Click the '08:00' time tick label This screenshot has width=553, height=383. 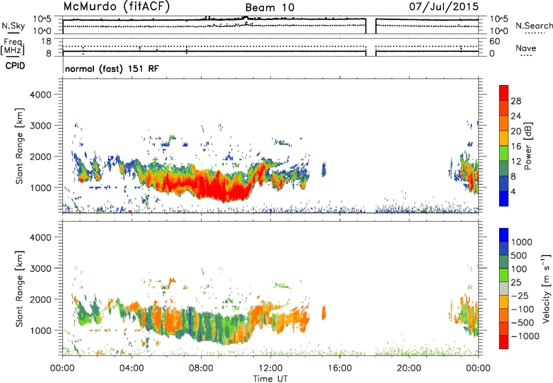coord(200,368)
